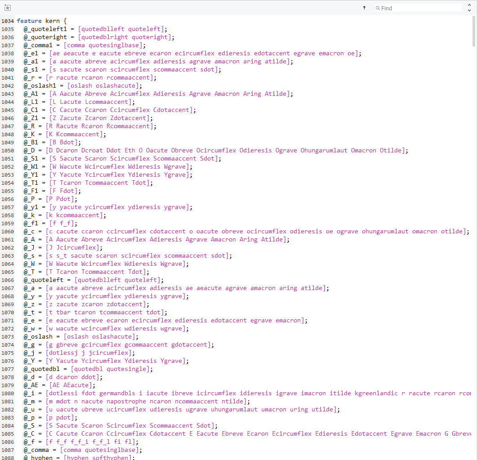Click the star bookmark icon at top left
Viewport: 477px width, 460px height.
coord(7,8)
